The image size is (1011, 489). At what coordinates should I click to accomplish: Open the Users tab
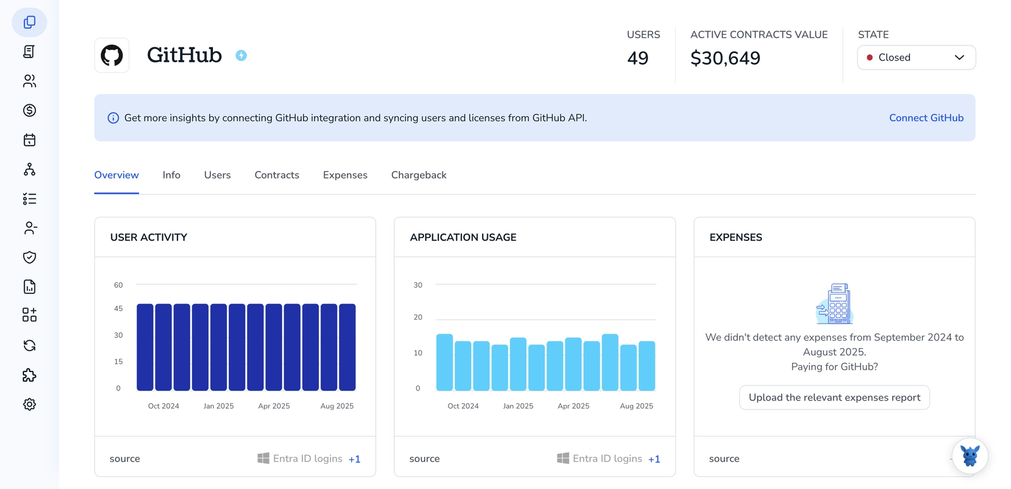tap(217, 175)
